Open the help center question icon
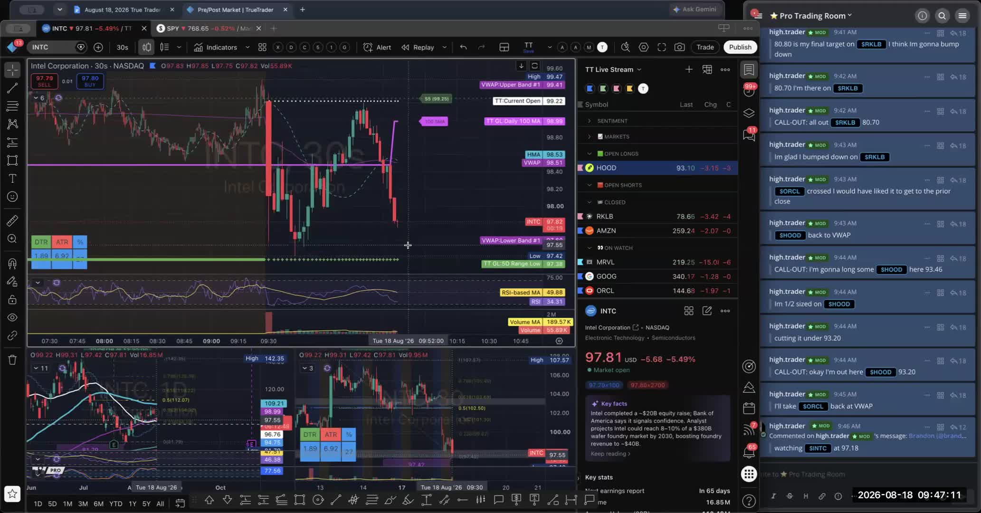This screenshot has height=513, width=981. pos(749,501)
